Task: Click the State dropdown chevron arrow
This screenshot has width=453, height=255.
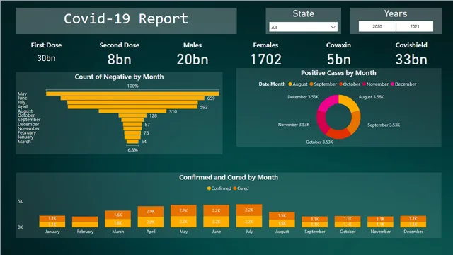Action: [333, 27]
